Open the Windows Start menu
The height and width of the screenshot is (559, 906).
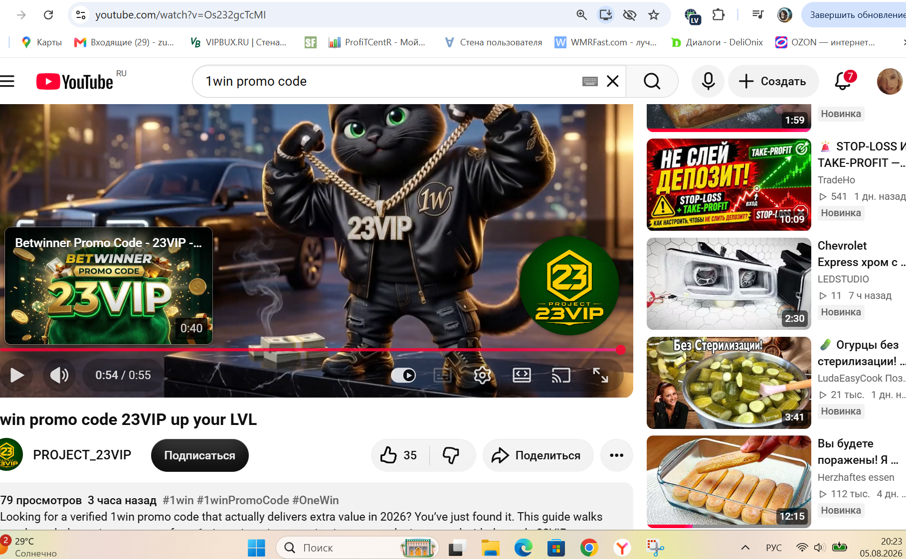256,548
